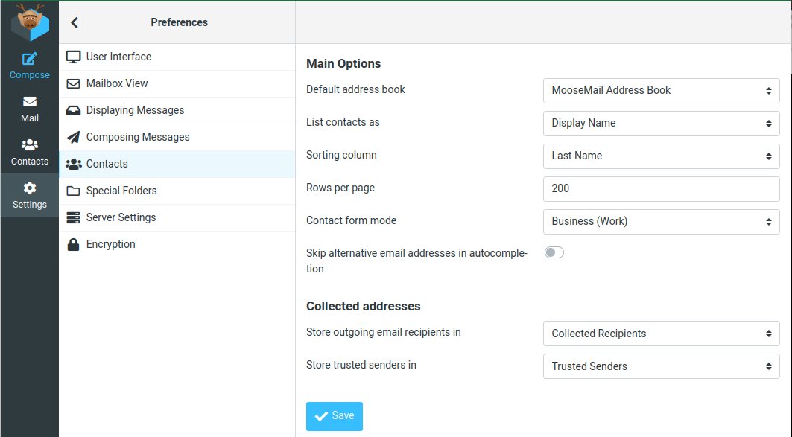Open the Contact form mode selector

tap(661, 221)
